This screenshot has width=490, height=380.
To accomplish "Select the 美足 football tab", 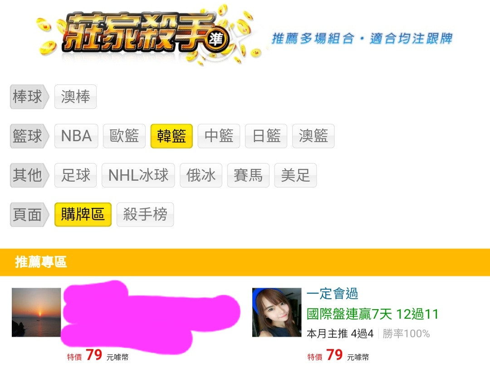I will 295,175.
